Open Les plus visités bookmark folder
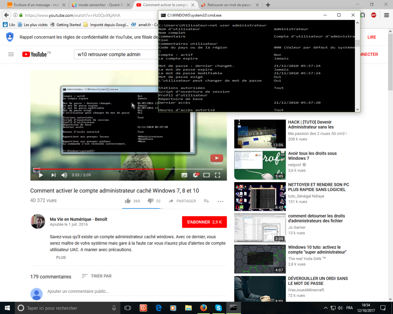Image resolution: width=393 pixels, height=314 pixels. tap(33, 25)
